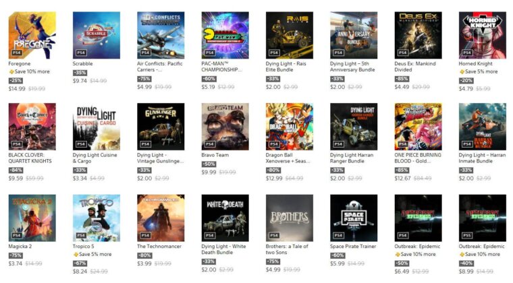The height and width of the screenshot is (283, 513).
Task: Open Brothers: a Tale of two Sons title
Action: 287,249
